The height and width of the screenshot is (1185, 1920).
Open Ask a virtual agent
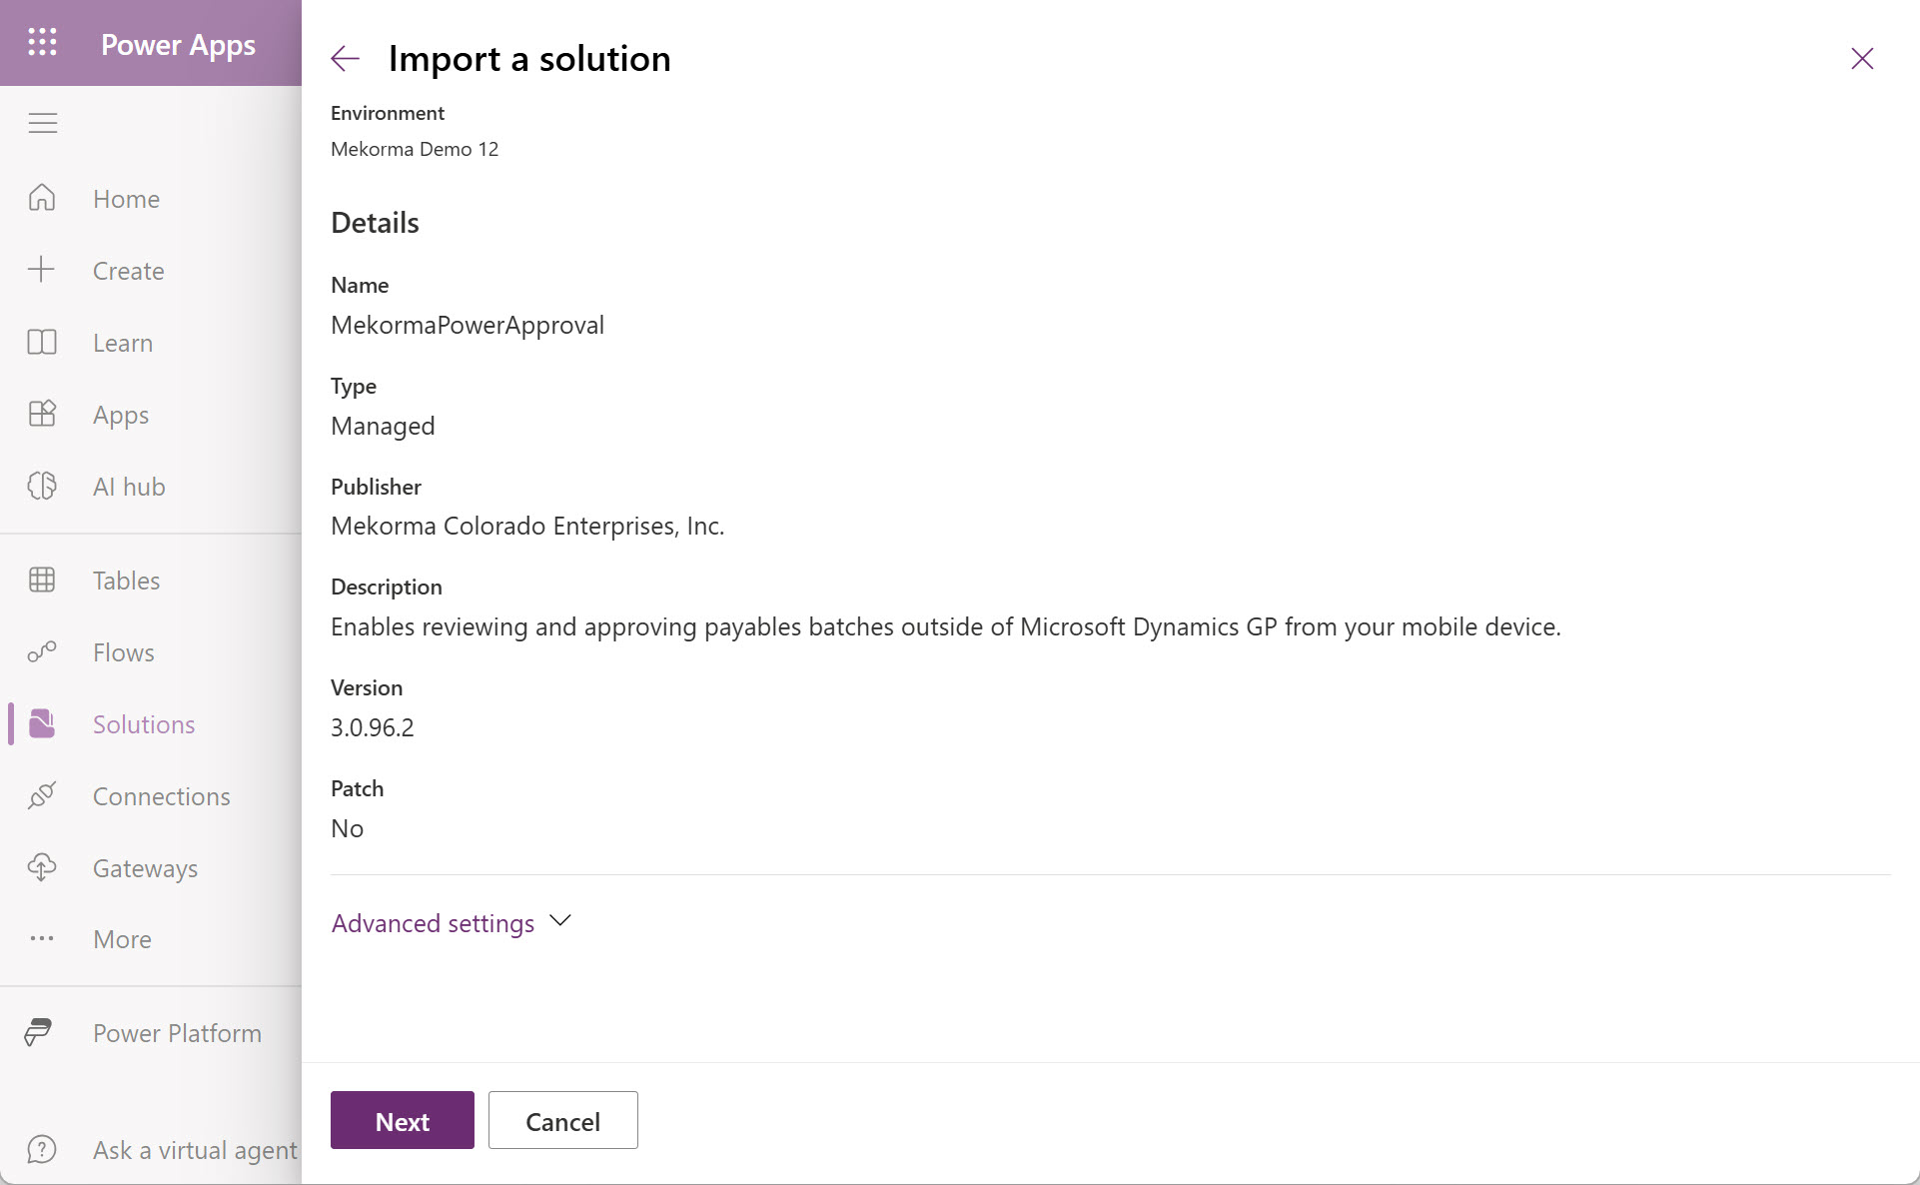point(194,1150)
